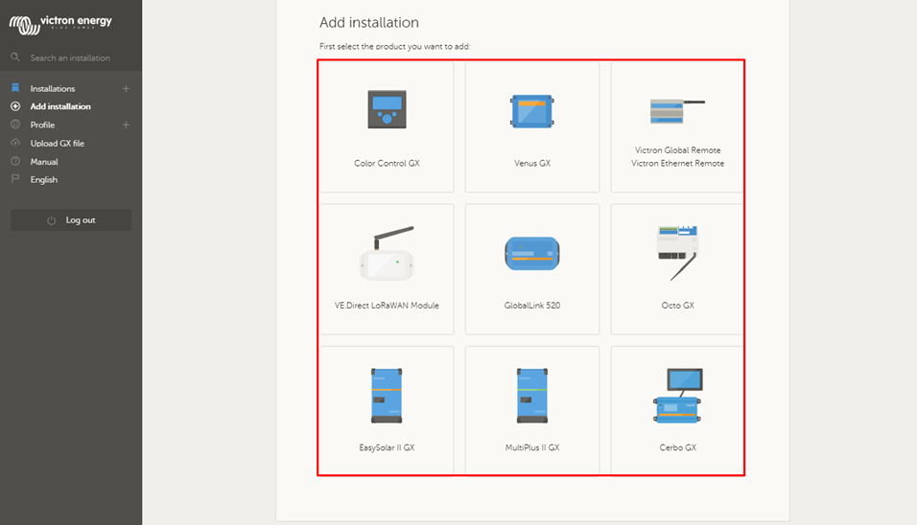Select the VE.Direct LoRaWAN Module icon
This screenshot has height=525, width=917.
(x=387, y=254)
